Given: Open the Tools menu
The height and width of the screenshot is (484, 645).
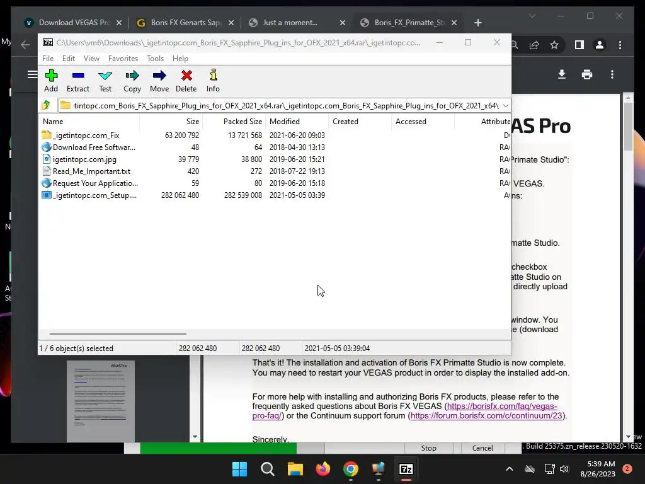Looking at the screenshot, I should [155, 59].
